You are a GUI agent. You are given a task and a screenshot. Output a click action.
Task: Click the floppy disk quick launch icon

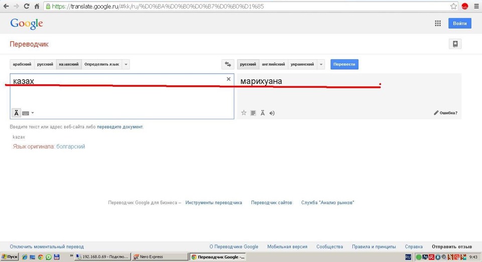tap(57, 257)
